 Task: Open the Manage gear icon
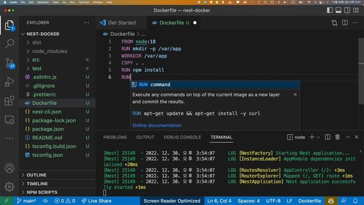tap(9, 187)
